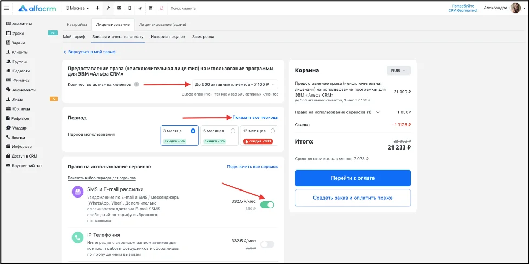The width and height of the screenshot is (530, 265).
Task: Open the Заморозка subtab
Action: pos(203,36)
